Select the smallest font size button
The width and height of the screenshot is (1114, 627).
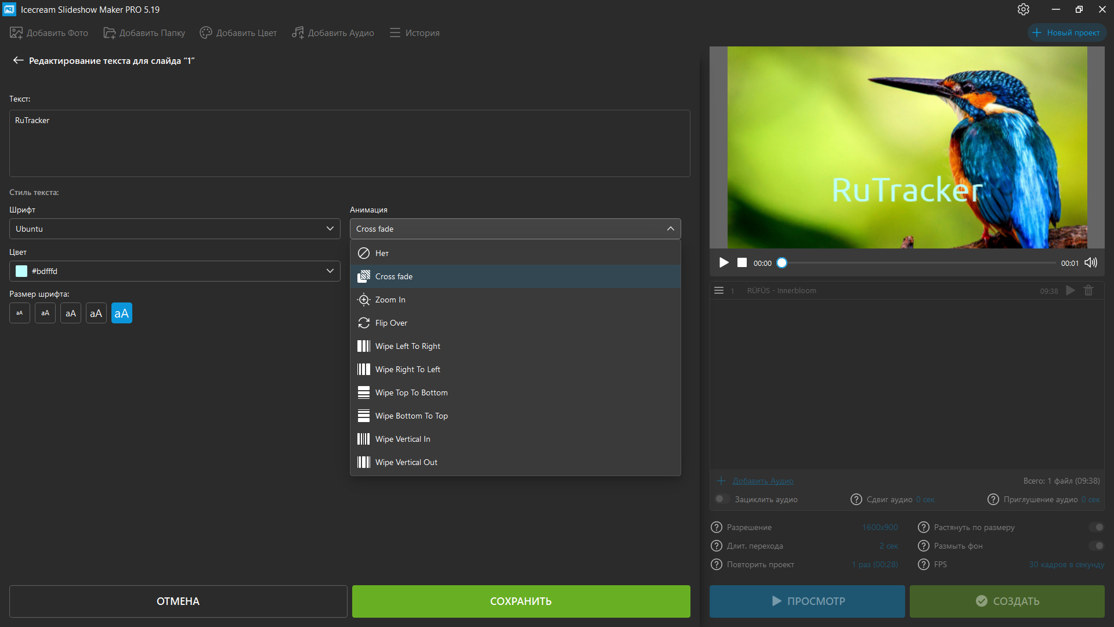[x=20, y=313]
